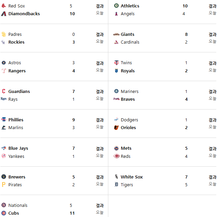Viewport: 220px width, 217px height.
Task: View 결과 for Mets vs Reds game
Action: [213, 149]
